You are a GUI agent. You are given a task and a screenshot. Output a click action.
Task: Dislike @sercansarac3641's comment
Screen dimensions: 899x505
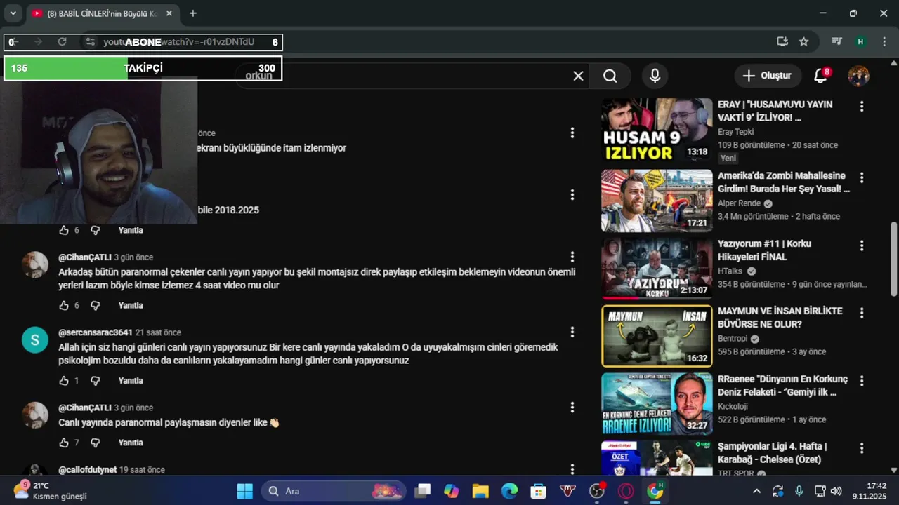pos(96,381)
